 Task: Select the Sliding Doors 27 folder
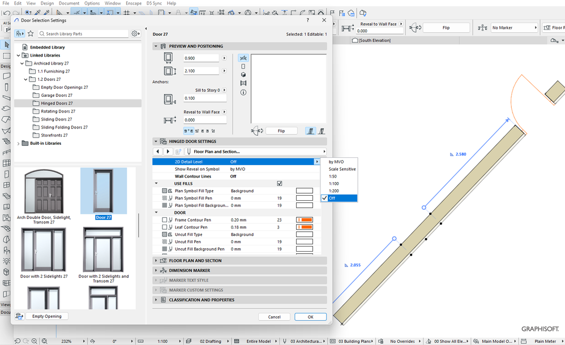point(56,119)
